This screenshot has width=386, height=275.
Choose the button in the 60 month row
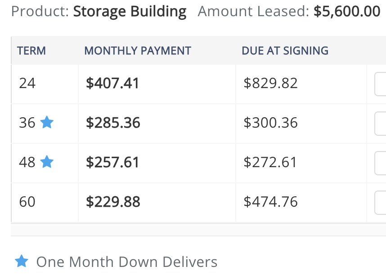pyautogui.click(x=380, y=203)
